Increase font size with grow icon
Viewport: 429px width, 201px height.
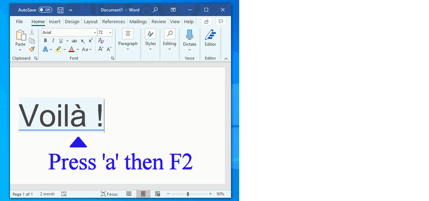[x=101, y=49]
